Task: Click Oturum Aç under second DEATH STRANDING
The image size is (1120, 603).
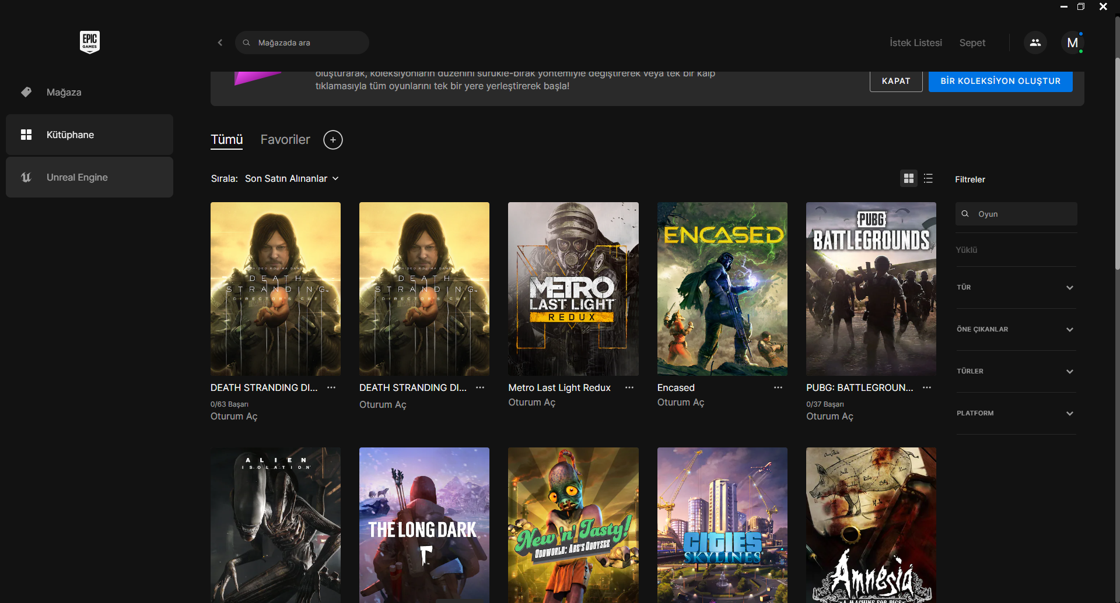Action: click(383, 405)
